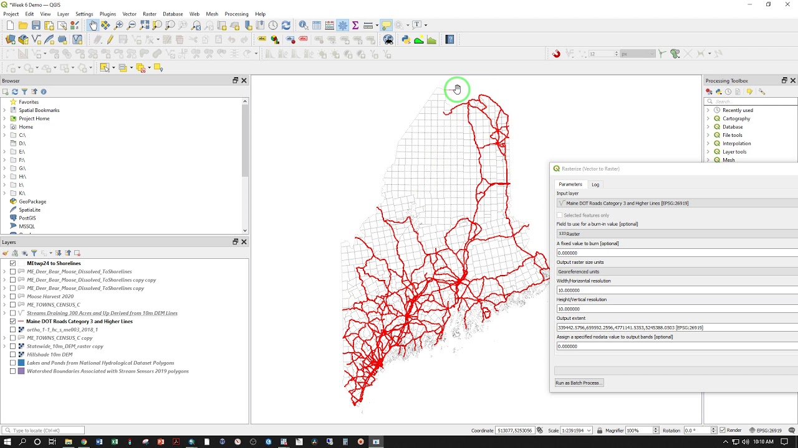This screenshot has height=448, width=798.
Task: Click the Select Features by area tool
Action: coord(105,68)
